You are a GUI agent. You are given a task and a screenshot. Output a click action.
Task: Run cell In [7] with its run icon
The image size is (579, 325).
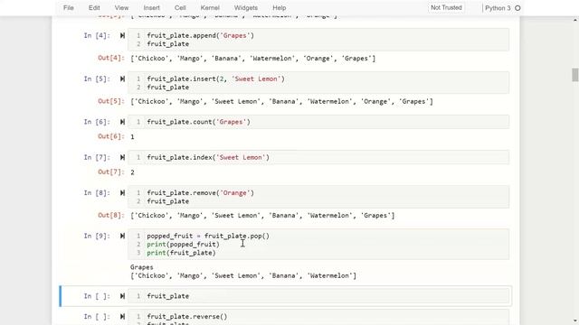tap(122, 157)
